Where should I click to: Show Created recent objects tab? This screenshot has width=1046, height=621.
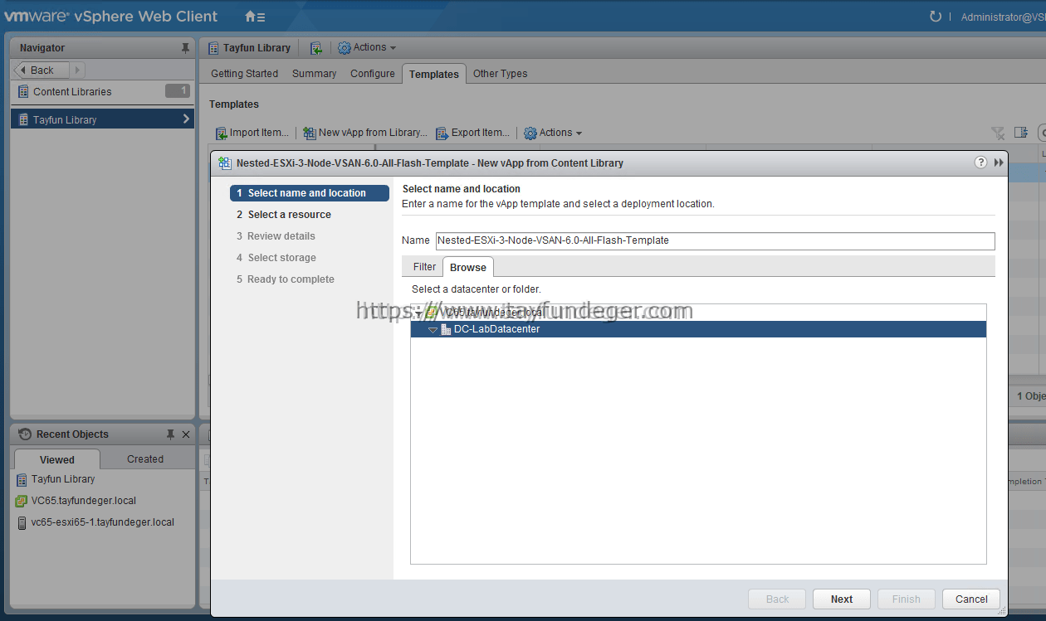145,459
